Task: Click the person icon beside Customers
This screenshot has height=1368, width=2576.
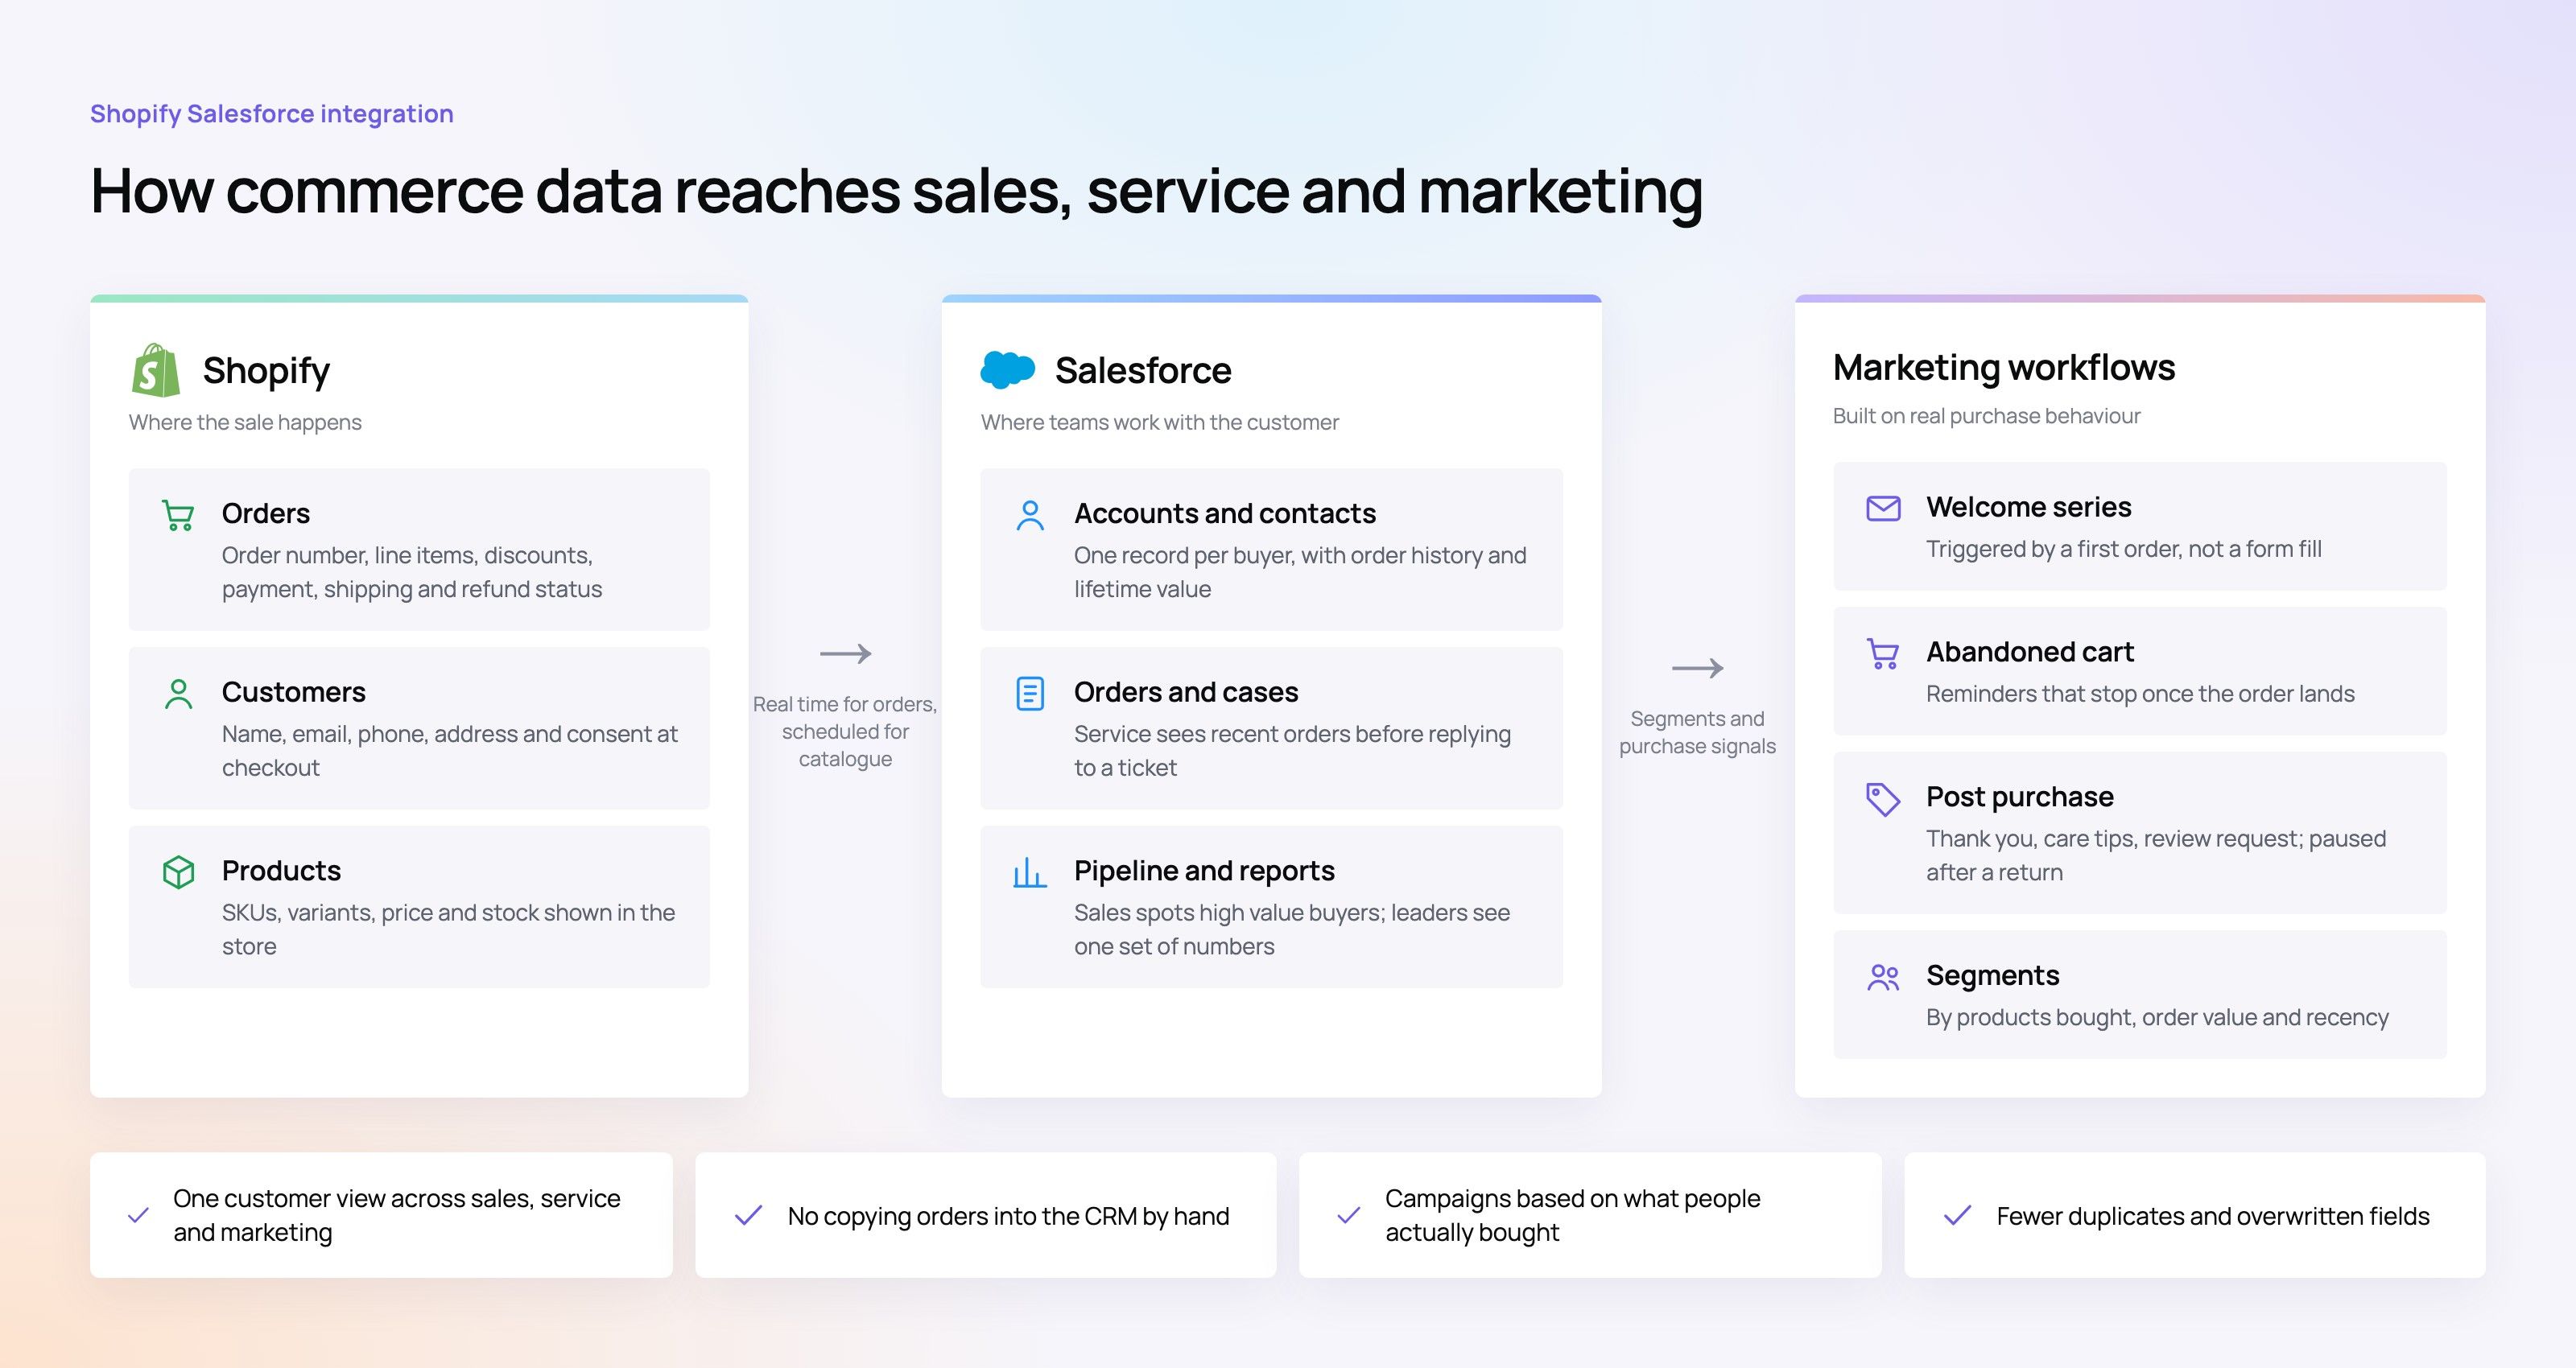Action: [178, 694]
